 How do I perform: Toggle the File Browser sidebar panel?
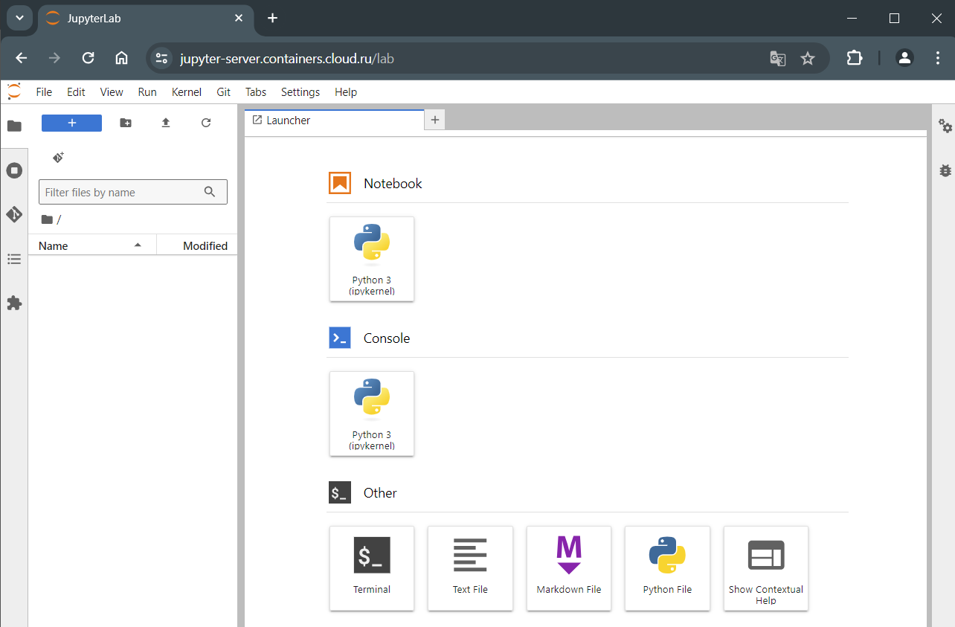point(14,126)
